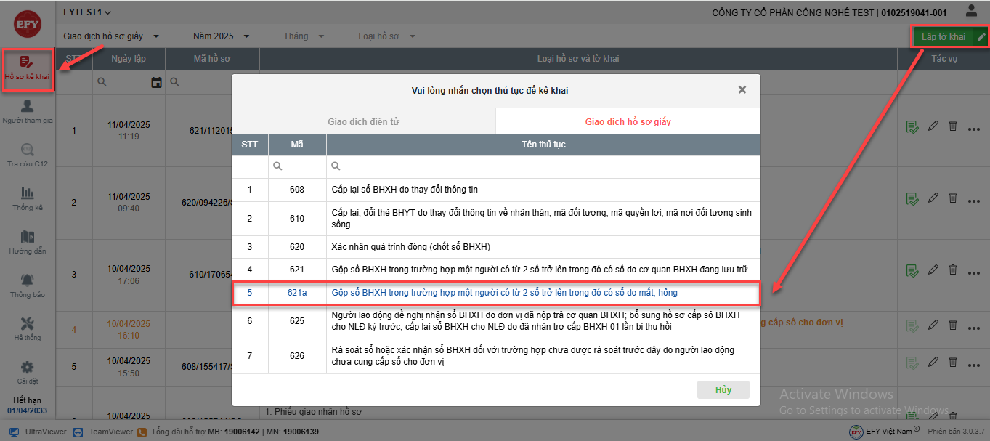Viewport: 990px width, 441px height.
Task: Expand the EYTEST1 account dropdown
Action: click(86, 12)
